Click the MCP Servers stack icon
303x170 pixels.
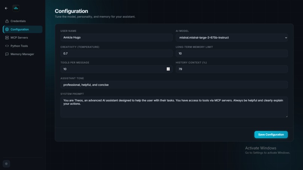7,38
